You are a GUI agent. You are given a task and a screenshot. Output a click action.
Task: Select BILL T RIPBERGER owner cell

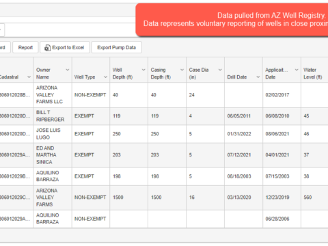pos(53,116)
